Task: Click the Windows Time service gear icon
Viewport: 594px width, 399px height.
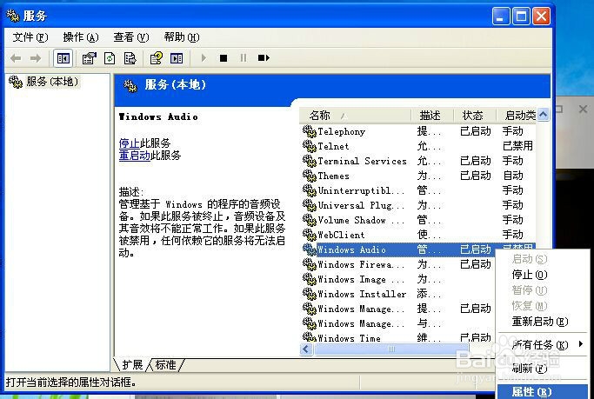Action: (310, 337)
